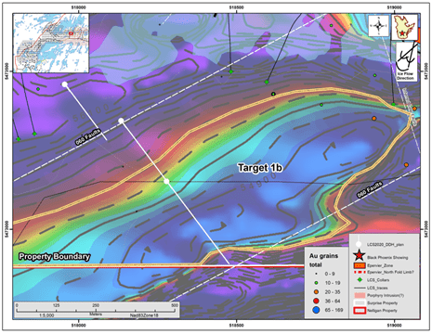This screenshot has width=432, height=334.
Task: Click the red 36 - 64 legend circle
Action: [316, 301]
